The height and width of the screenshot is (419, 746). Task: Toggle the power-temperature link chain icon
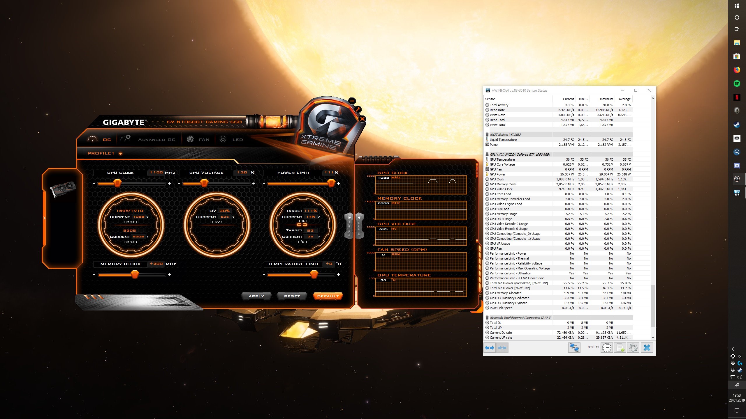coord(302,225)
